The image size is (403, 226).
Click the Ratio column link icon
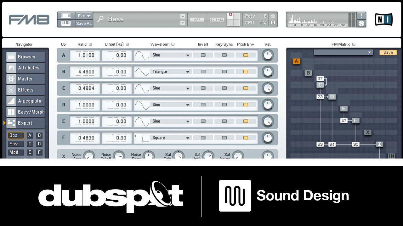pyautogui.click(x=91, y=44)
